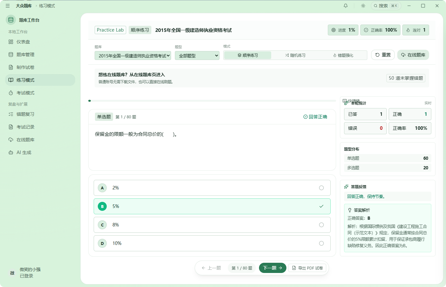The image size is (446, 287).
Task: Expand the 题库 dropdown
Action: coord(133,55)
